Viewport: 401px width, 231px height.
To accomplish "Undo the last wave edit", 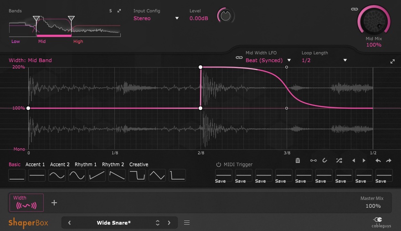I will tap(378, 161).
